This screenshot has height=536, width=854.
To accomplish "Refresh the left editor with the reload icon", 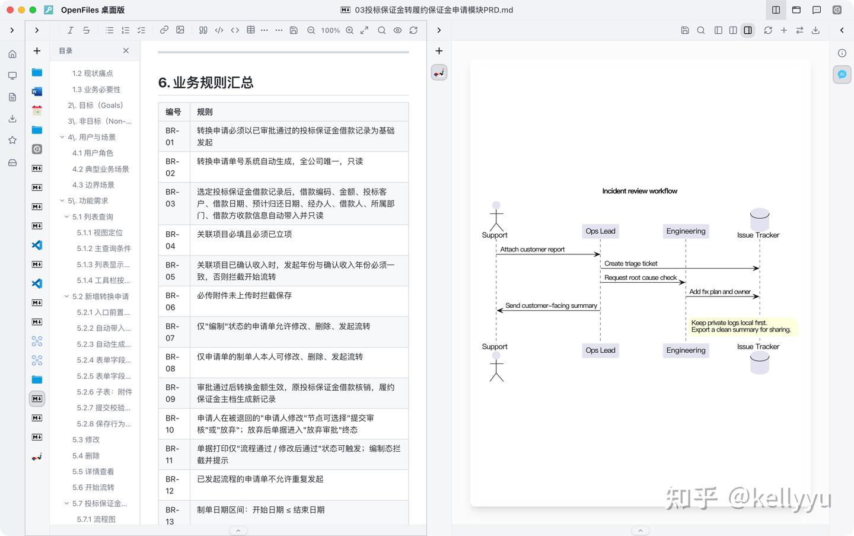I will click(x=413, y=30).
